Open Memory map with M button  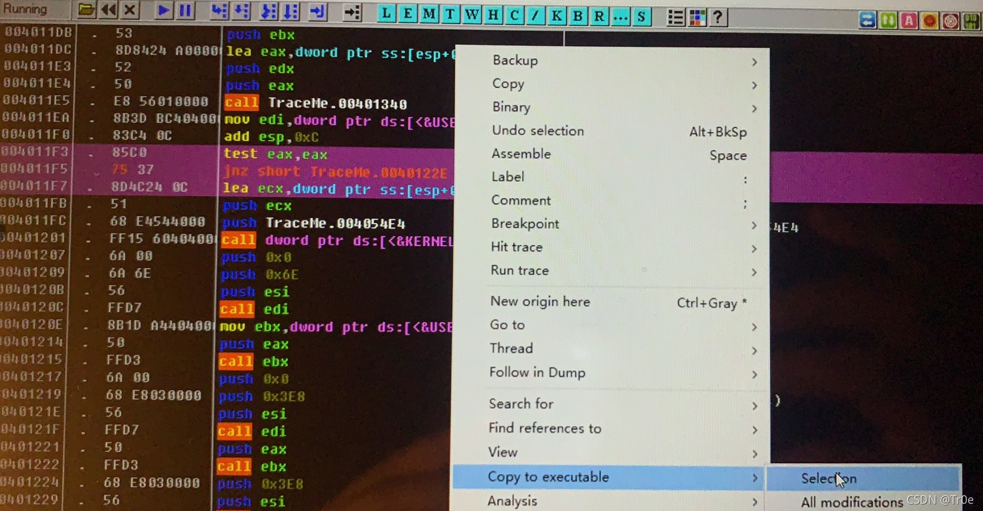click(x=429, y=14)
